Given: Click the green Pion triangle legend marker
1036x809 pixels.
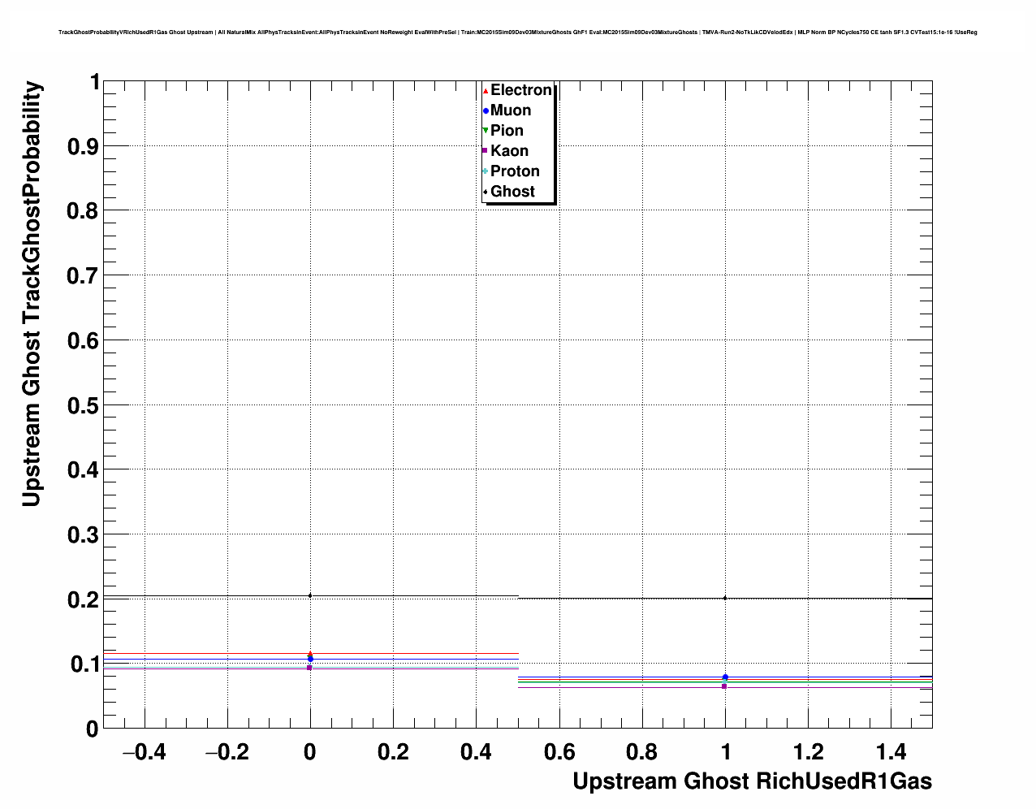Looking at the screenshot, I should (x=486, y=131).
